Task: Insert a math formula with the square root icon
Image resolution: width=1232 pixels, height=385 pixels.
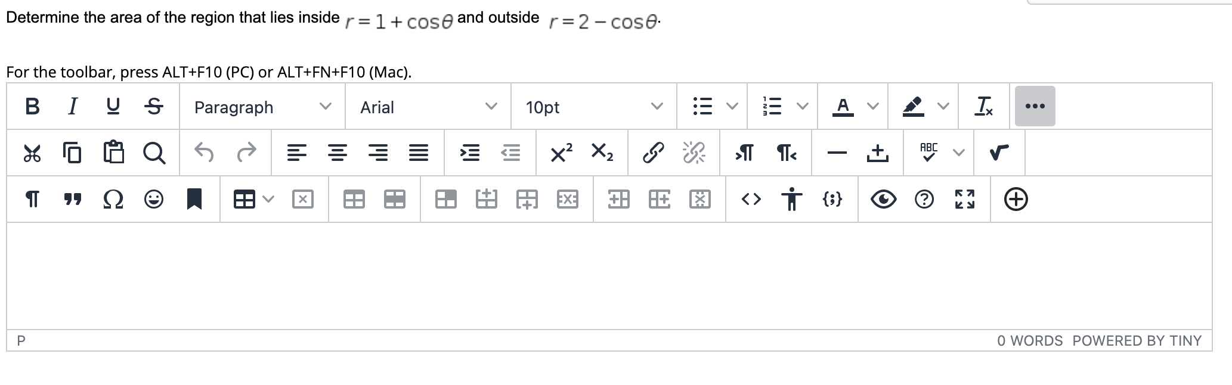Action: (998, 153)
